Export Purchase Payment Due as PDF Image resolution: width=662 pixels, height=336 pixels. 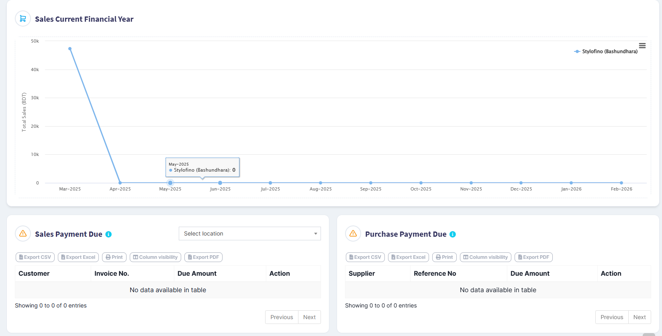point(533,257)
